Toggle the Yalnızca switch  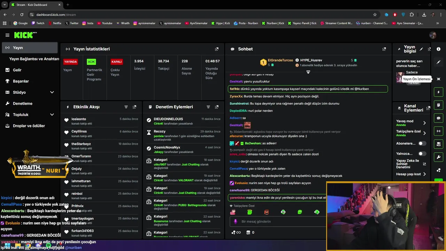(422, 154)
